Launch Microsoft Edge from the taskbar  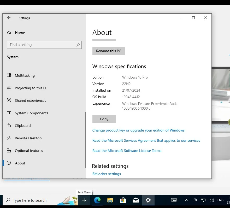(97, 200)
